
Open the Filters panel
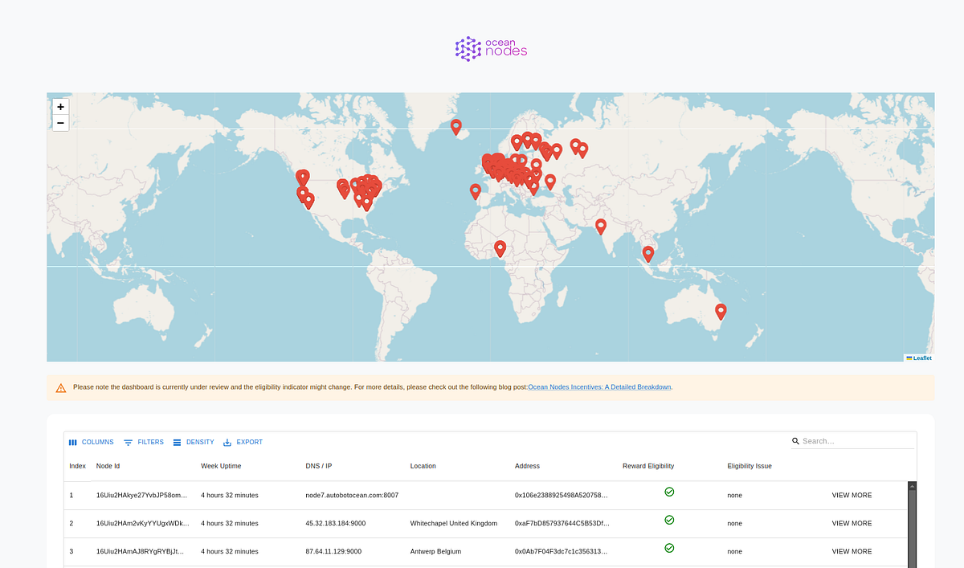coord(144,442)
